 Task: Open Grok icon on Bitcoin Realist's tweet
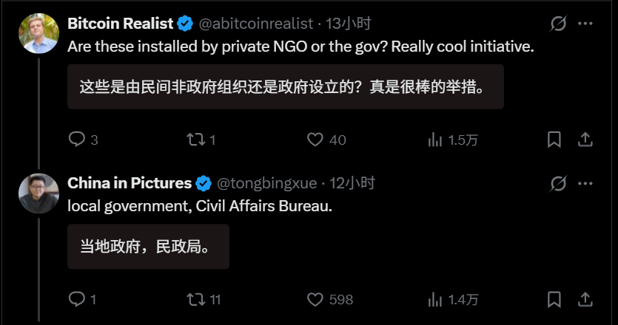[x=559, y=24]
